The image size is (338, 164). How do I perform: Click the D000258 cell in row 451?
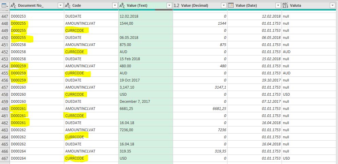37,45
